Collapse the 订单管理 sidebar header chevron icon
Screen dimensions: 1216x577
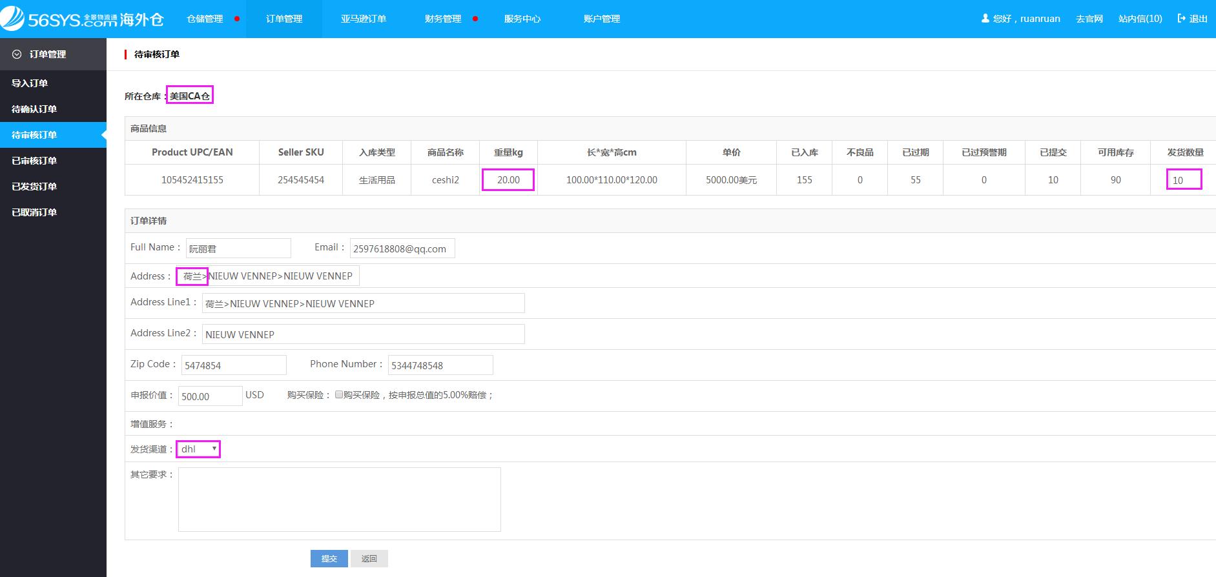17,54
